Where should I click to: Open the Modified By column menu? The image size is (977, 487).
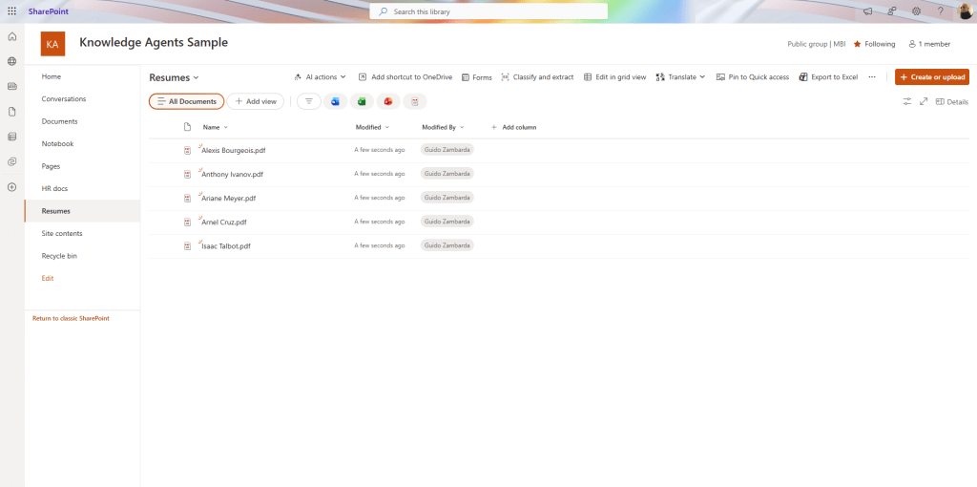point(443,127)
